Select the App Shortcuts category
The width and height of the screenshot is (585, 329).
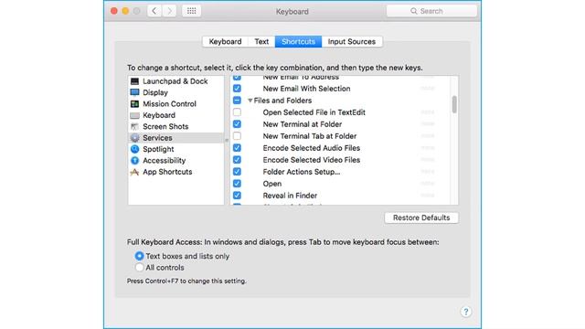[175, 172]
